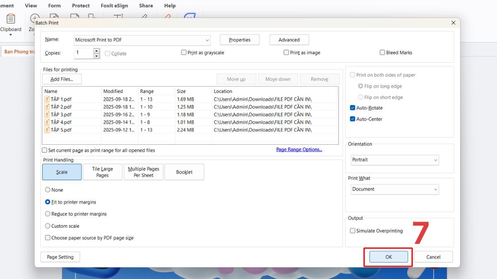Select Fit to printer margins
Image resolution: width=497 pixels, height=279 pixels.
coord(48,202)
